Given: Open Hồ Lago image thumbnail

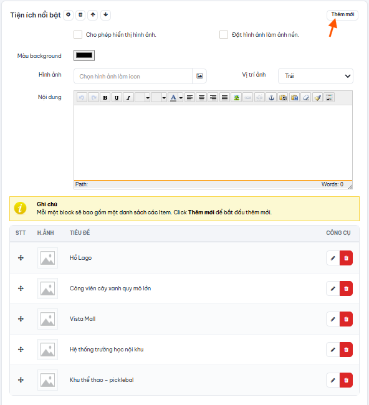Looking at the screenshot, I should 47,258.
